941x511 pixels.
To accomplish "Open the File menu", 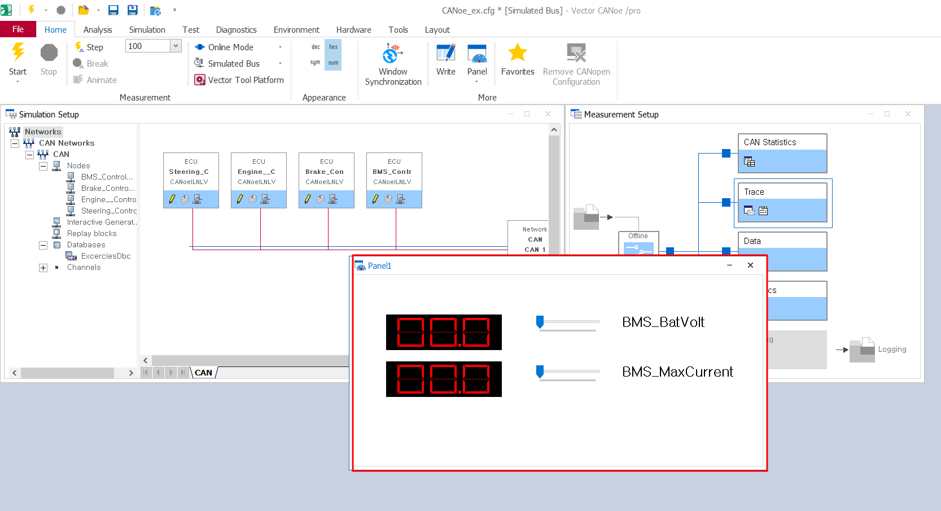I will point(18,29).
